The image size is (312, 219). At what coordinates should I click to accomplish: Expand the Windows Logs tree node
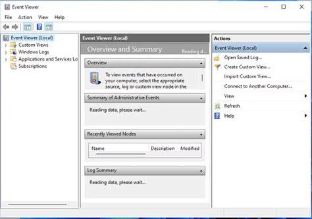[x=6, y=52]
